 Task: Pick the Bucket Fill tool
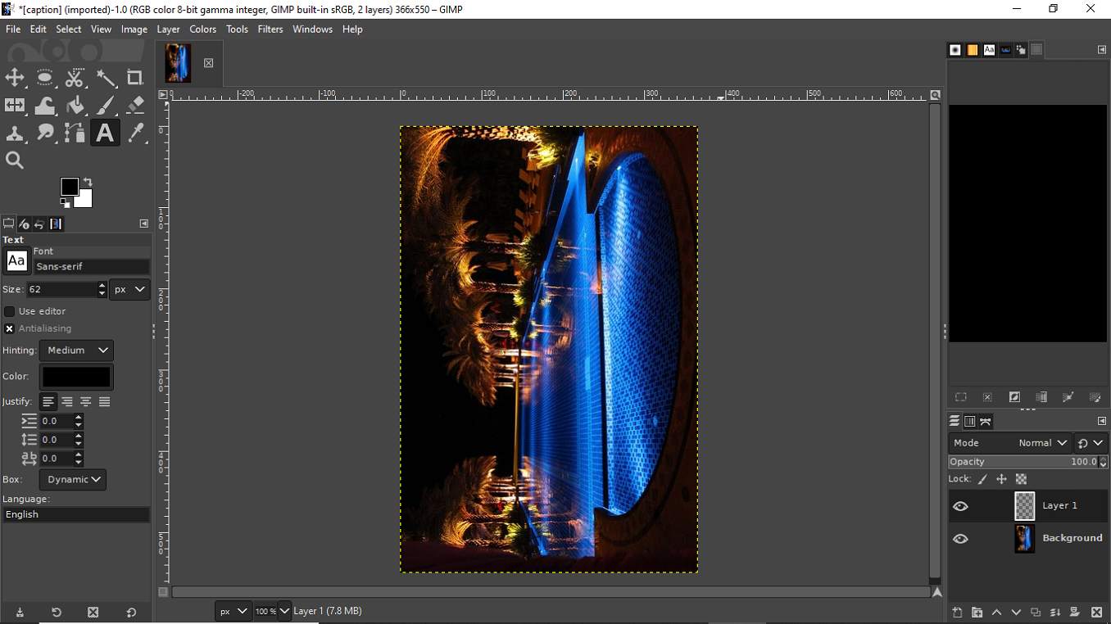75,106
